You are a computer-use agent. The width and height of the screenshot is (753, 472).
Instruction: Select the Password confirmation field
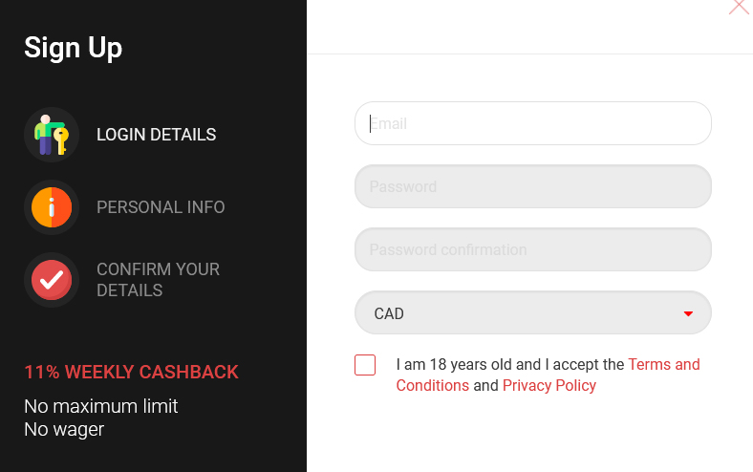tap(533, 249)
